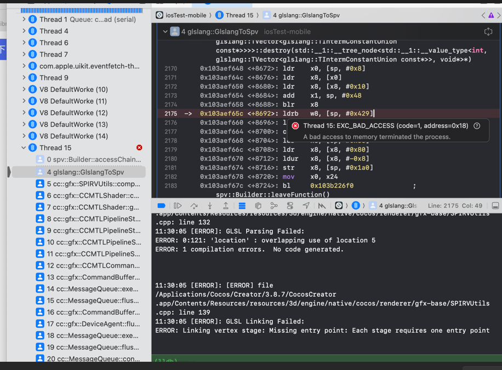
Task: Select V8 DefaultWorke (12) thread
Action: point(73,113)
